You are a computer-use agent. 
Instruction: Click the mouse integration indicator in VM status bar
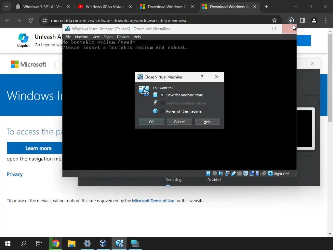pos(264,174)
